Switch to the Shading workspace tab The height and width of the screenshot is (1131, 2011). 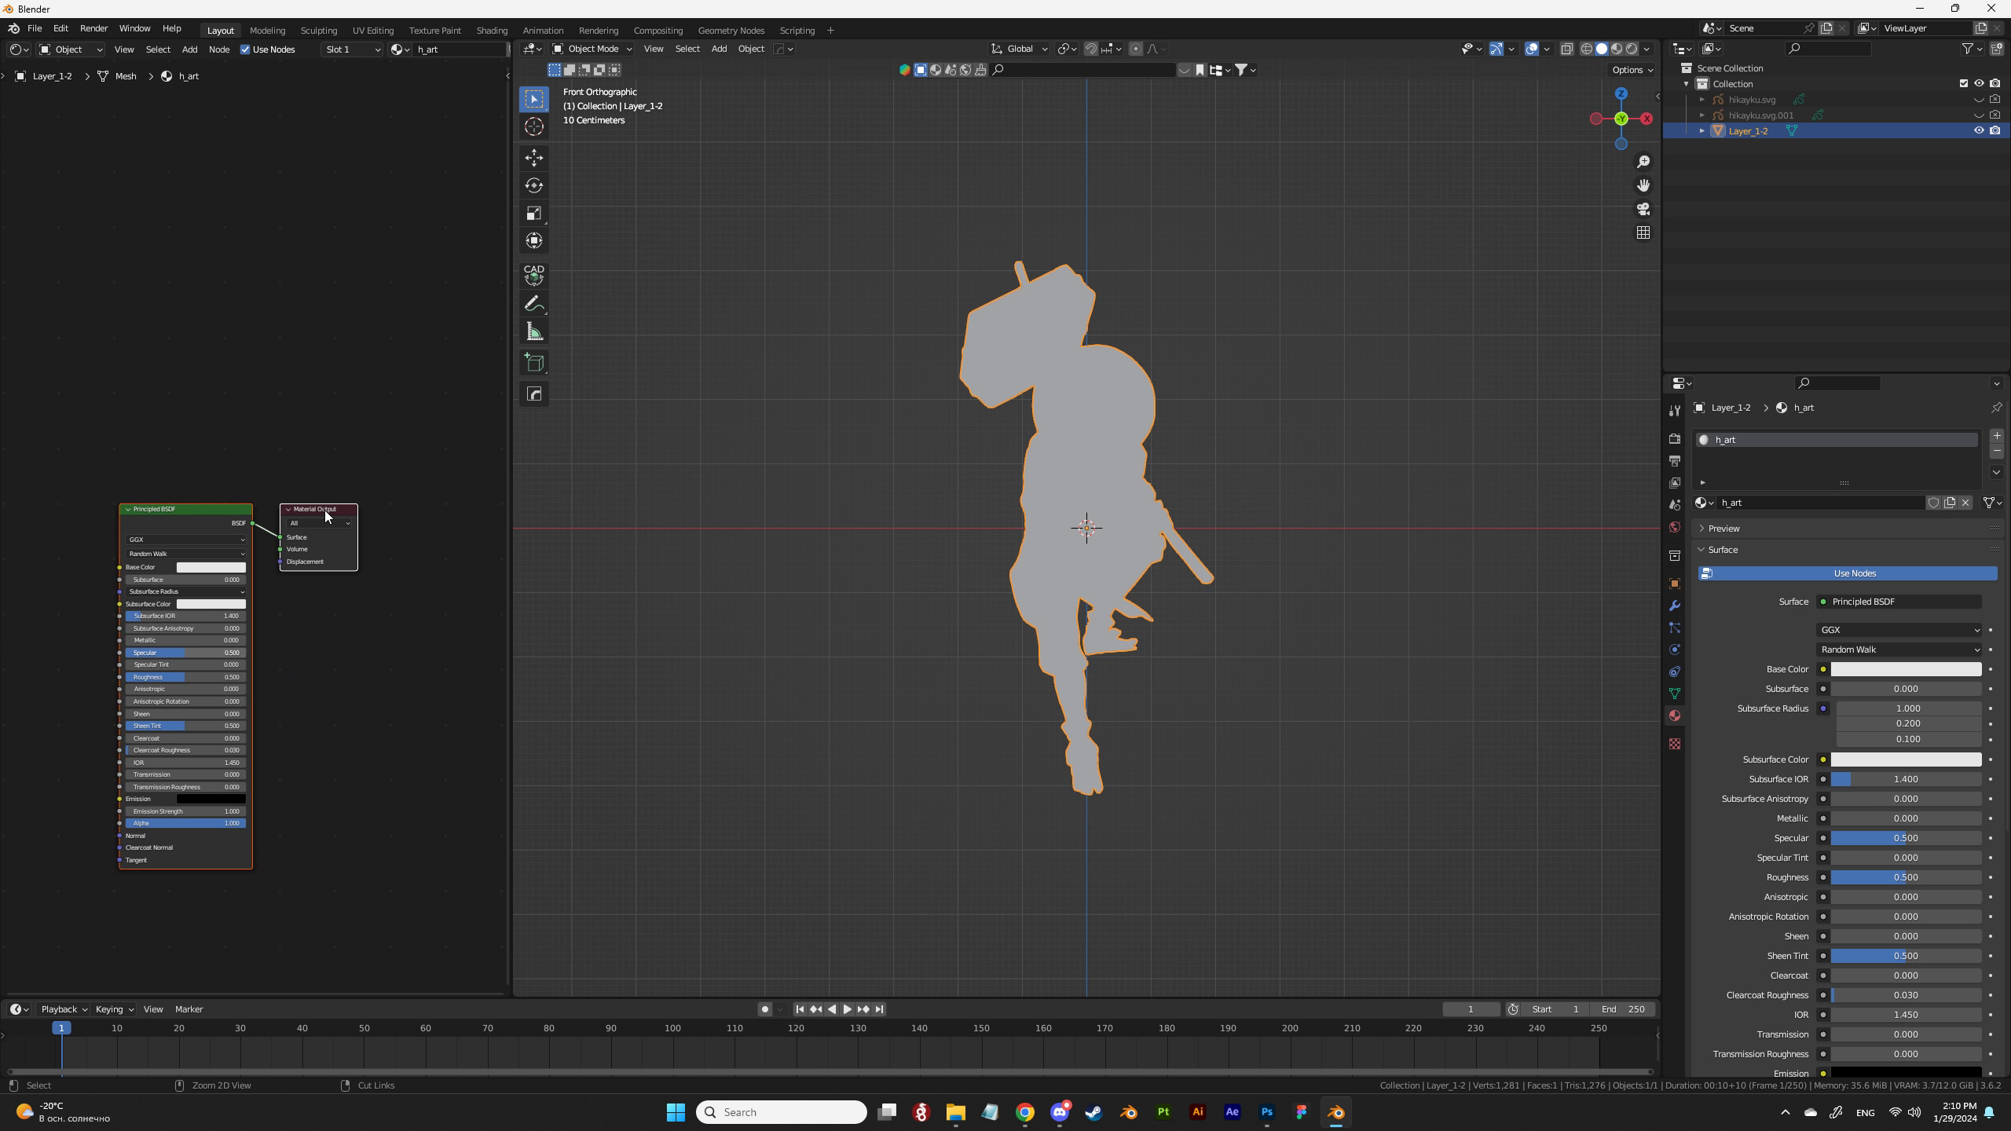tap(492, 31)
